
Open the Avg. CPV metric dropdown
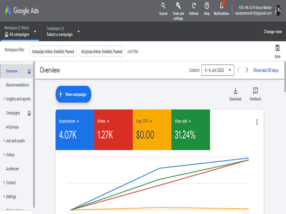(151, 122)
